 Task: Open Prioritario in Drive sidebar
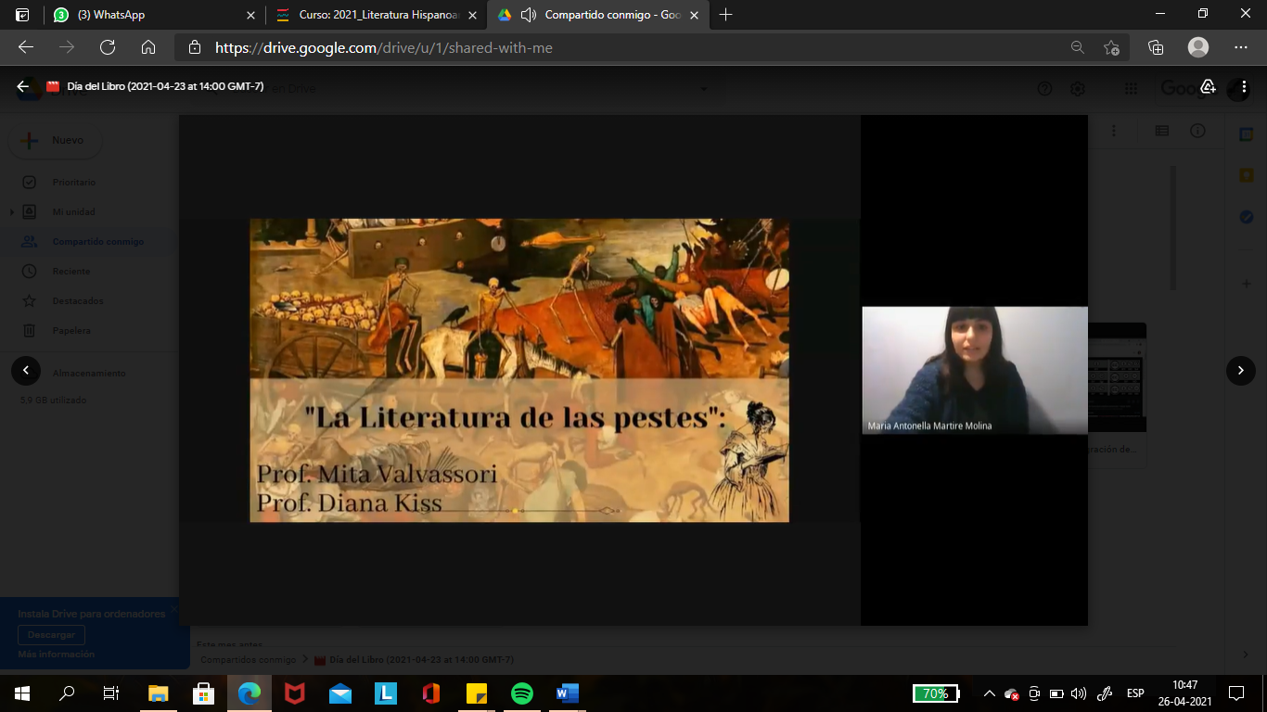[x=73, y=183]
